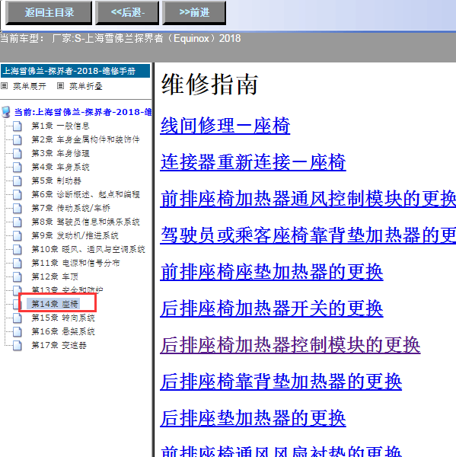This screenshot has width=456, height=457.
Task: Open 第2章 车身金属构件和装饰件
Action: pos(85,139)
